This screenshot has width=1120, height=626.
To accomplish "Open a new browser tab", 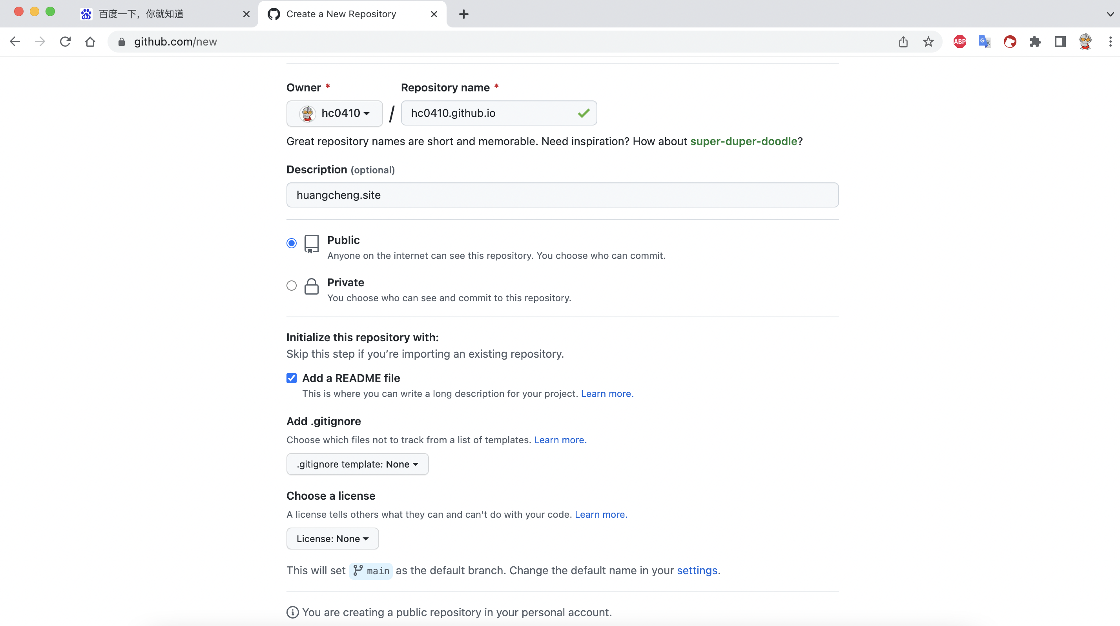I will point(463,14).
